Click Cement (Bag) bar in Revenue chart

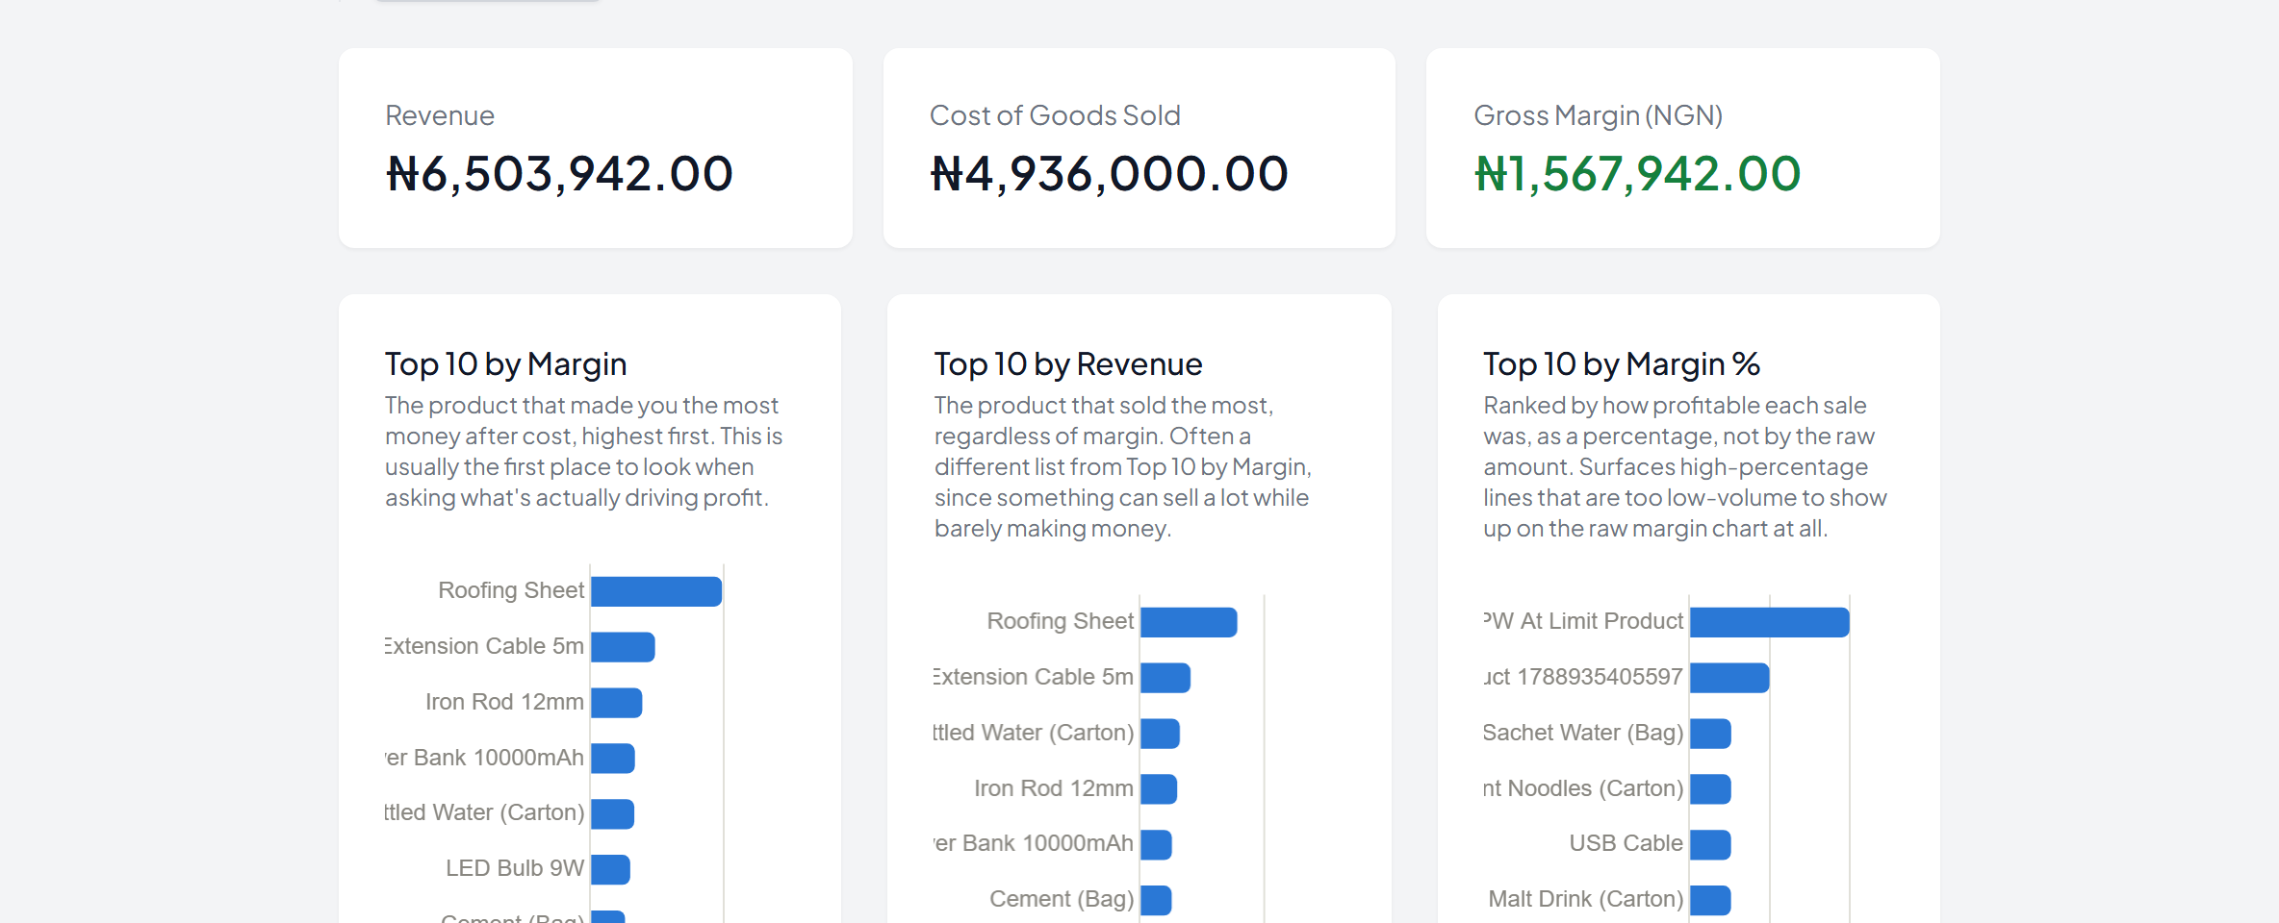pos(1156,900)
